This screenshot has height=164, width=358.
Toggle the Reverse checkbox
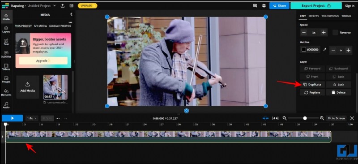click(335, 32)
